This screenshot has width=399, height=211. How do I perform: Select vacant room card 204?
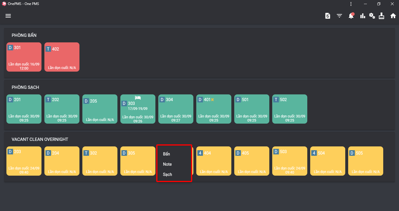point(62,161)
